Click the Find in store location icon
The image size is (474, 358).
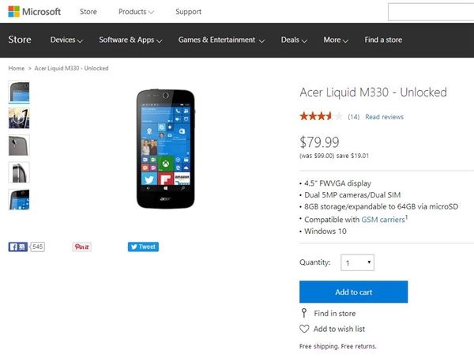coord(304,314)
